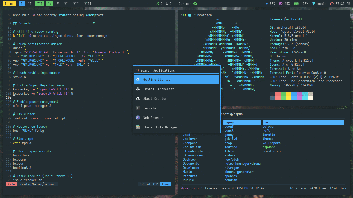Click the brightness icon beside 45%

pos(281,4)
